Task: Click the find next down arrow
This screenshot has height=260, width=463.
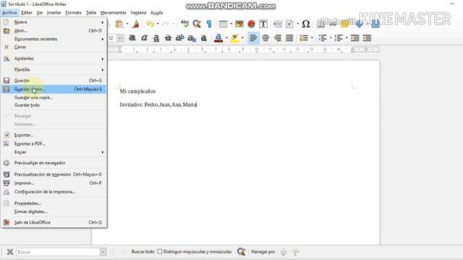Action: click(x=284, y=252)
